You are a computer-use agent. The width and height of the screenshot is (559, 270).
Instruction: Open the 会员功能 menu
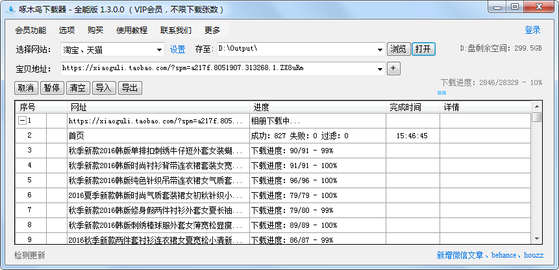(31, 30)
